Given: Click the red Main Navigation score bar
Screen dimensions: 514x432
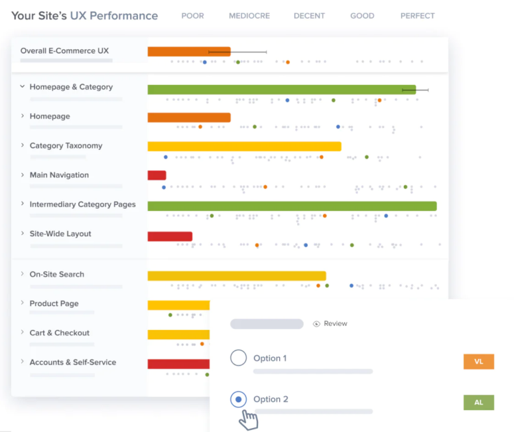Looking at the screenshot, I should tap(157, 175).
